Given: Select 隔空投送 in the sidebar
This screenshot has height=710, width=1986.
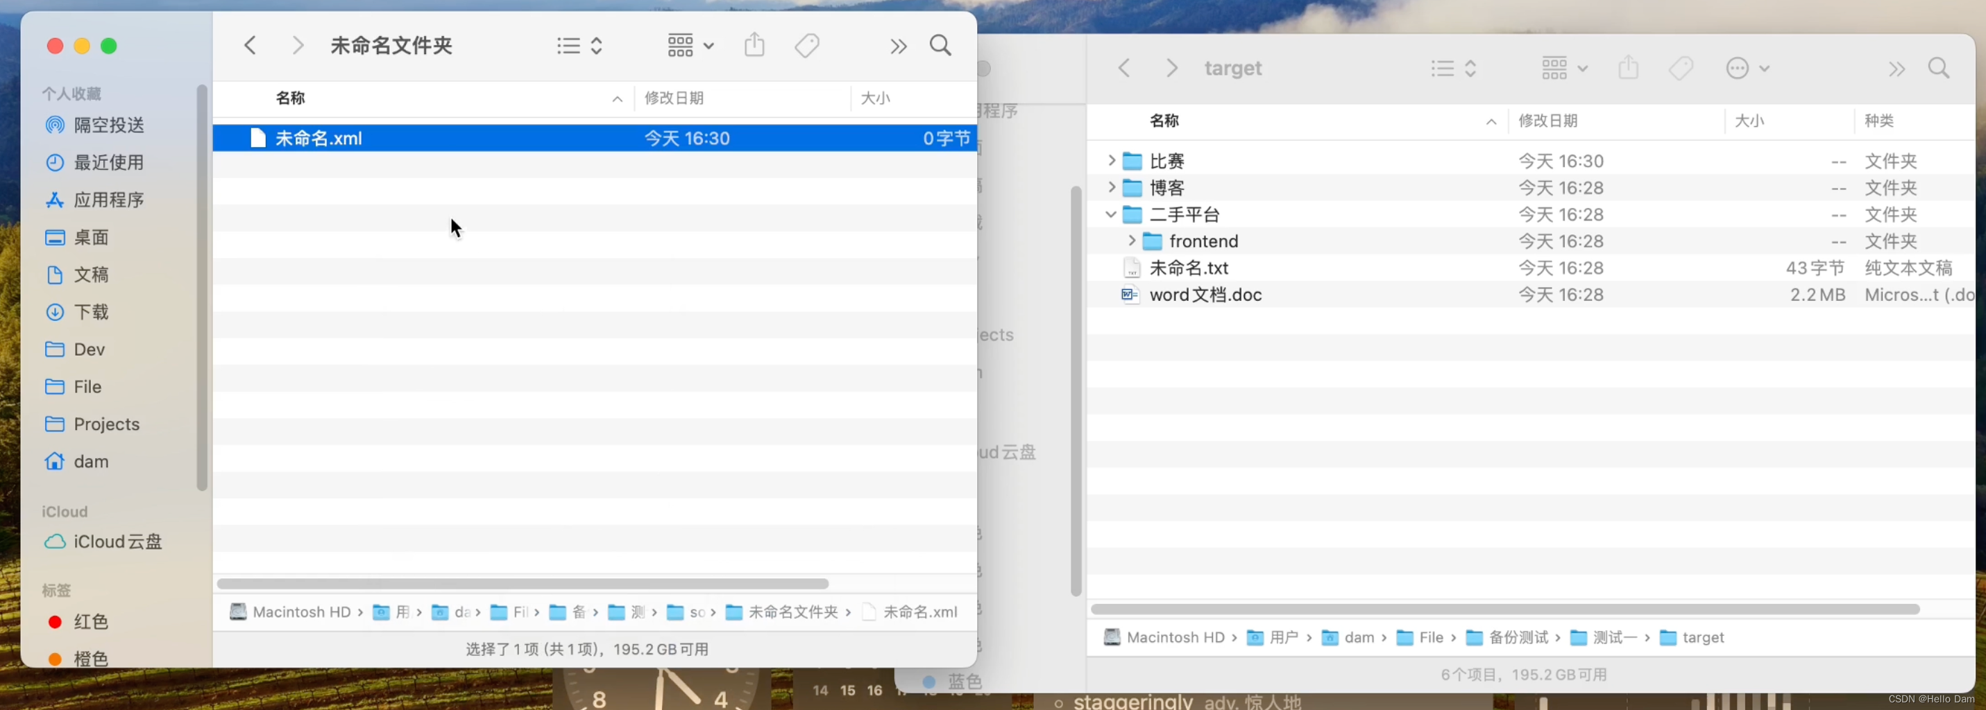Looking at the screenshot, I should pos(110,125).
